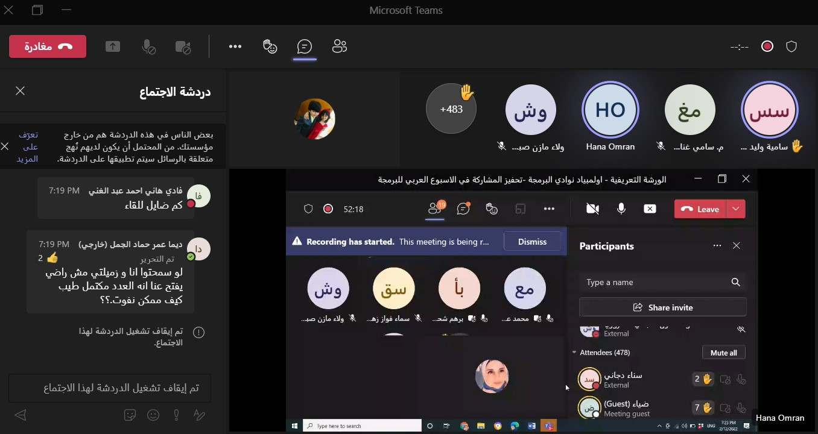
Task: Dismiss the external users notice banner
Action: click(5, 146)
